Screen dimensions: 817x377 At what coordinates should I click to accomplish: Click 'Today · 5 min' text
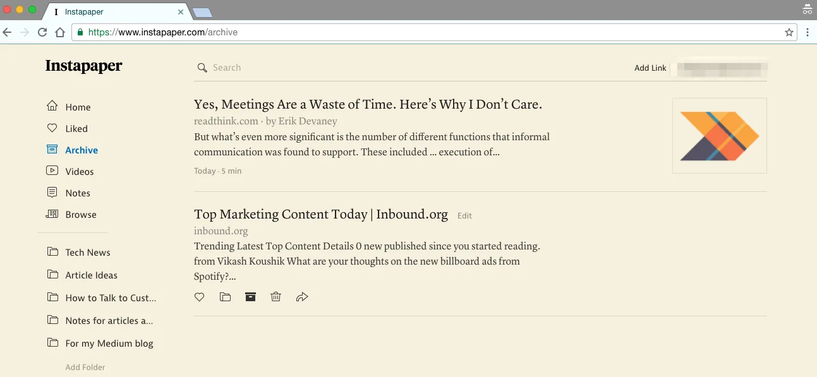click(218, 171)
